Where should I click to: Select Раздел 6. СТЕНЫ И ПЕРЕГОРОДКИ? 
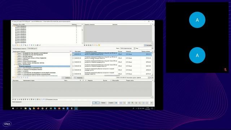tap(27, 61)
